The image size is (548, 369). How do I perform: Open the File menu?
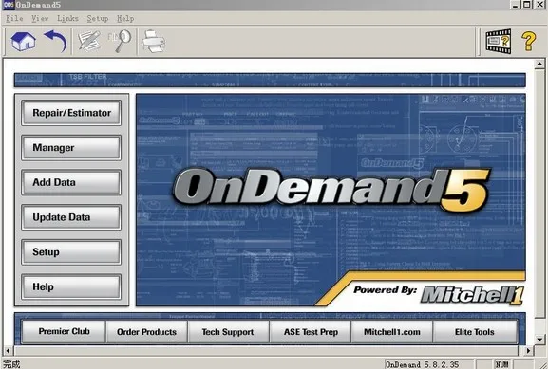(14, 19)
